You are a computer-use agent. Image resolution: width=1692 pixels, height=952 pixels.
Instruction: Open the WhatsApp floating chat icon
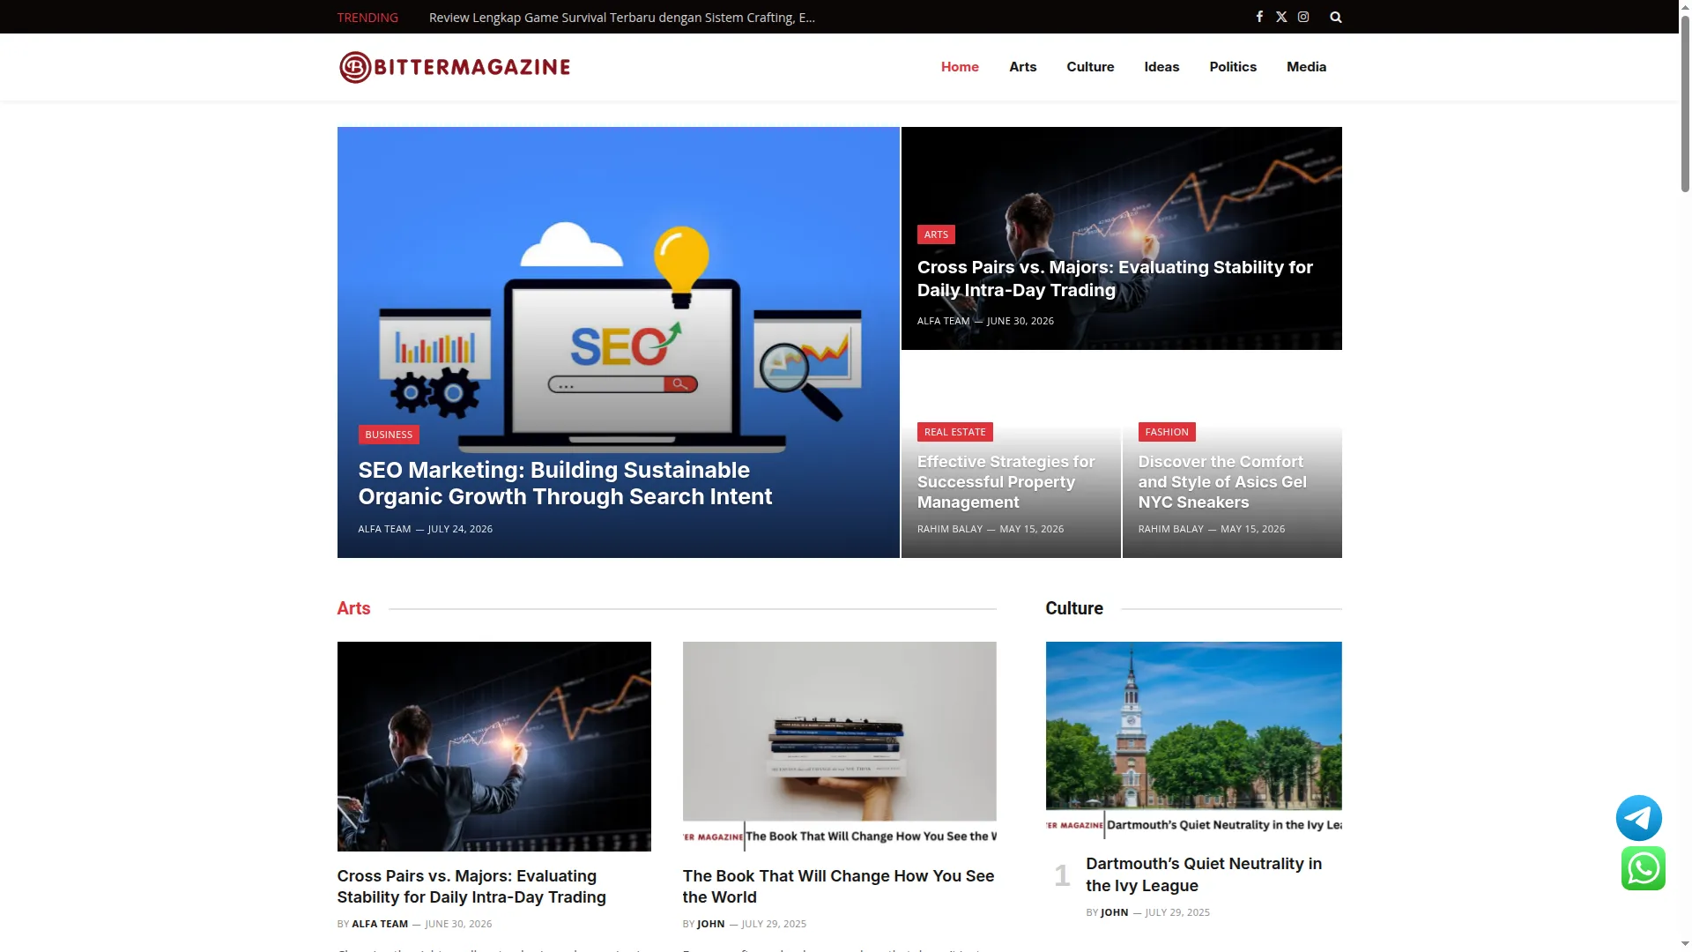(1644, 868)
